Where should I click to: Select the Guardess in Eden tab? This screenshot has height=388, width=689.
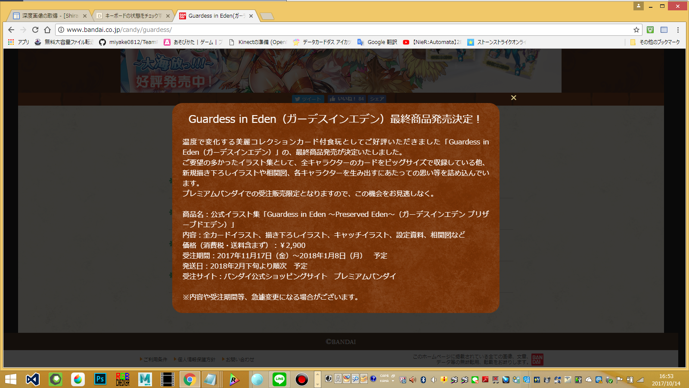217,16
